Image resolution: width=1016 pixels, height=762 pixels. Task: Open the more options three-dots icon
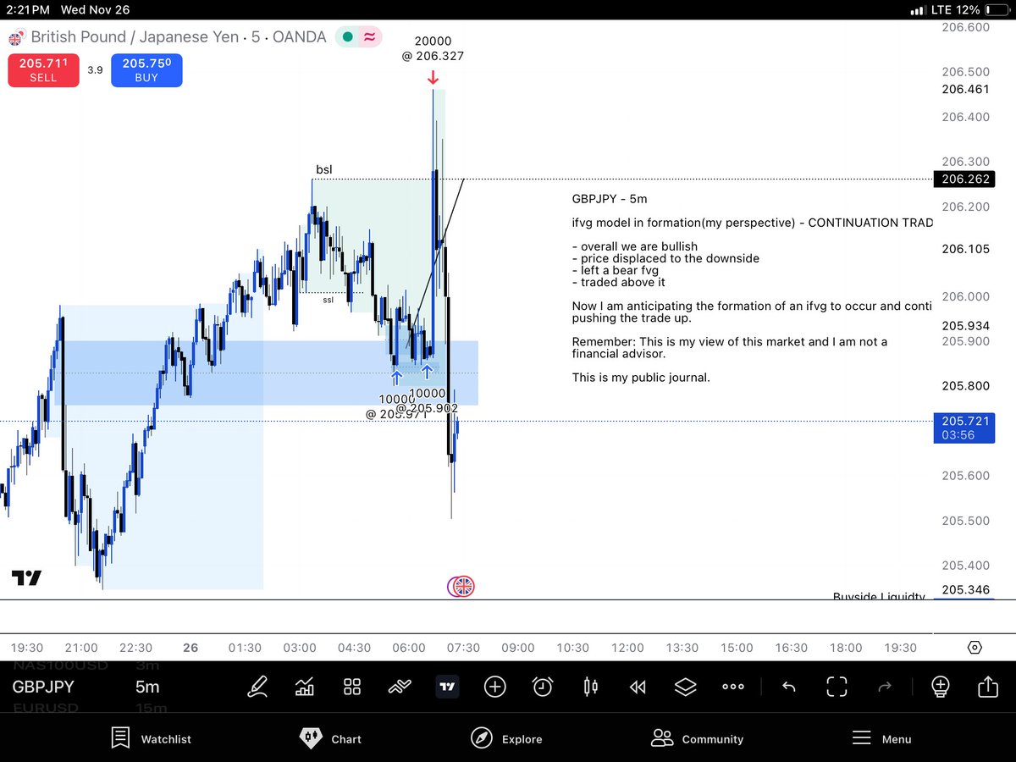click(x=733, y=687)
